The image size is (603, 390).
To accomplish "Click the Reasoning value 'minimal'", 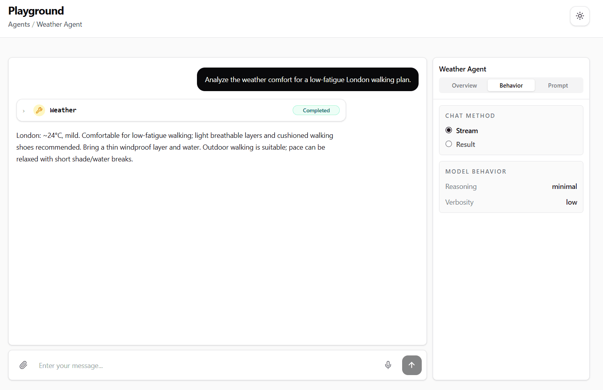I will coord(564,187).
